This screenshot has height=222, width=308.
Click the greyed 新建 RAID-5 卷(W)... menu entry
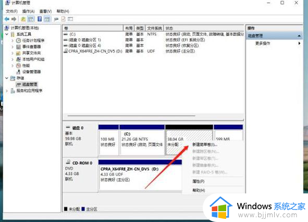pos(210,172)
